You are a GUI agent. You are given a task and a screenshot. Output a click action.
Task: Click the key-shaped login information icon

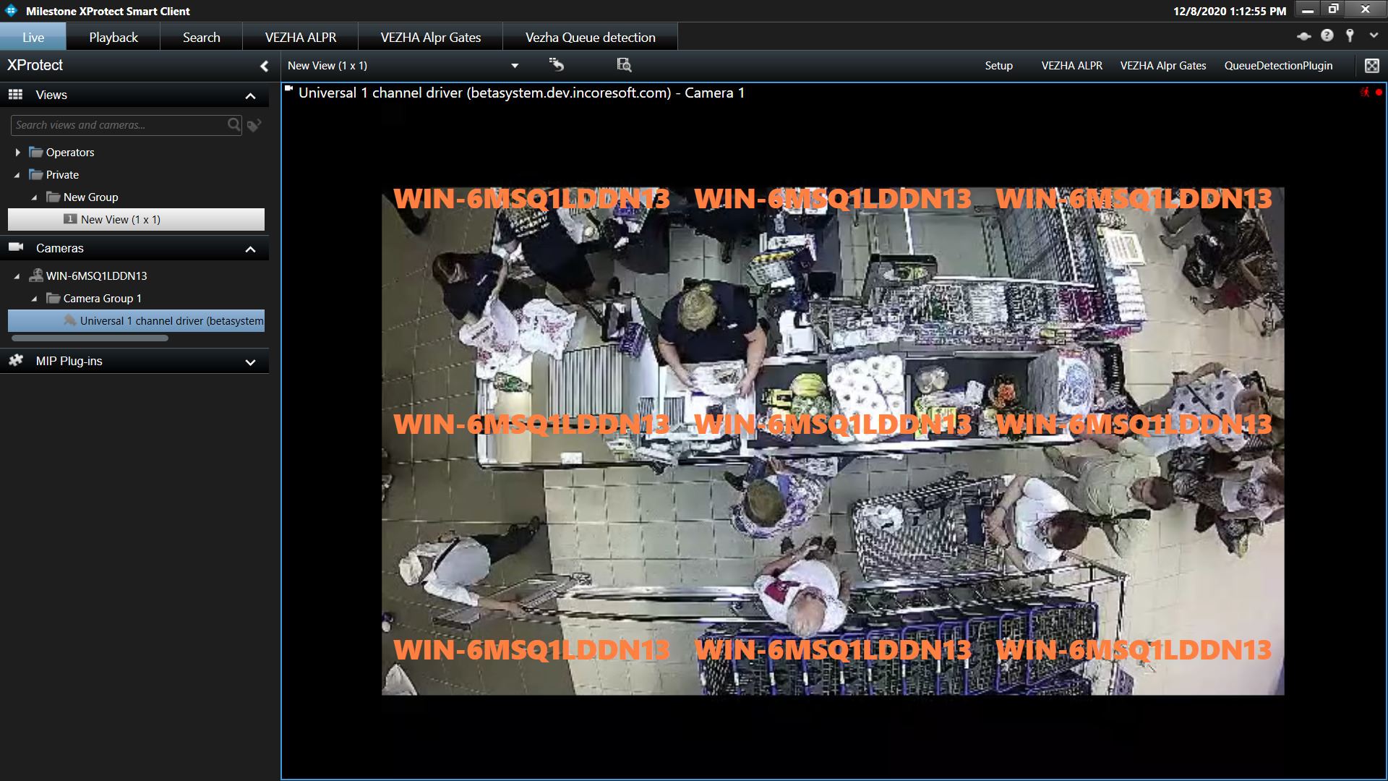click(1350, 35)
